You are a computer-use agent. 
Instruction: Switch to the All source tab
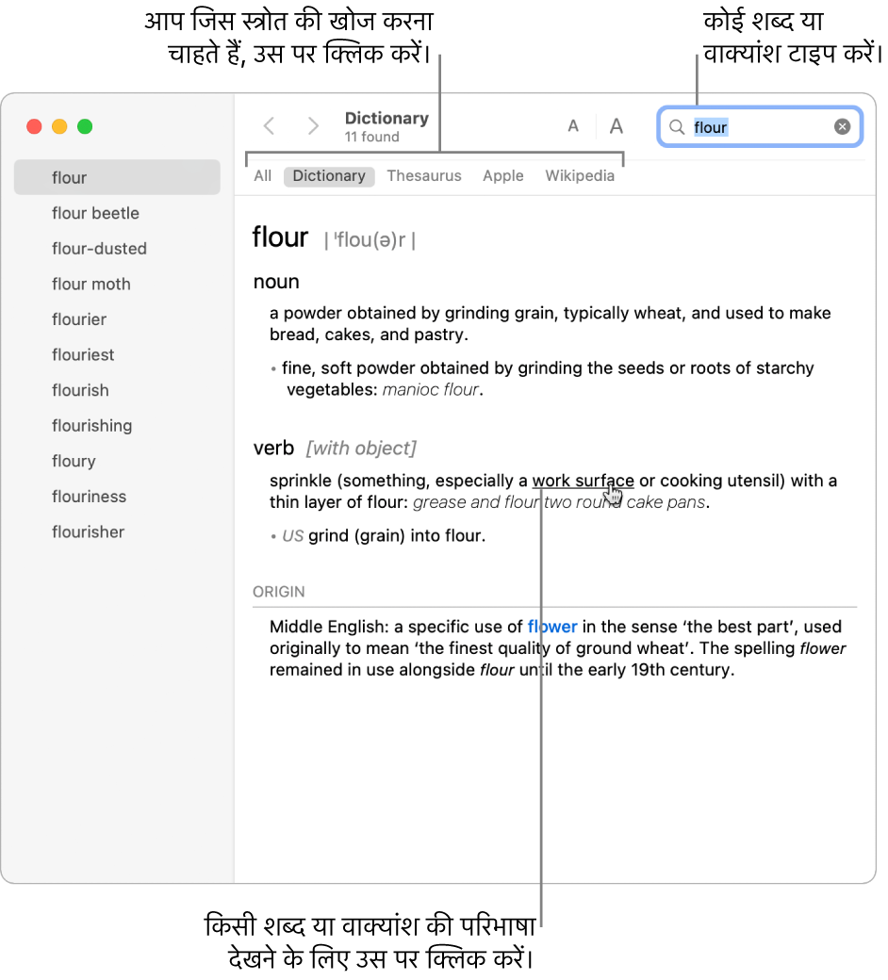[263, 176]
